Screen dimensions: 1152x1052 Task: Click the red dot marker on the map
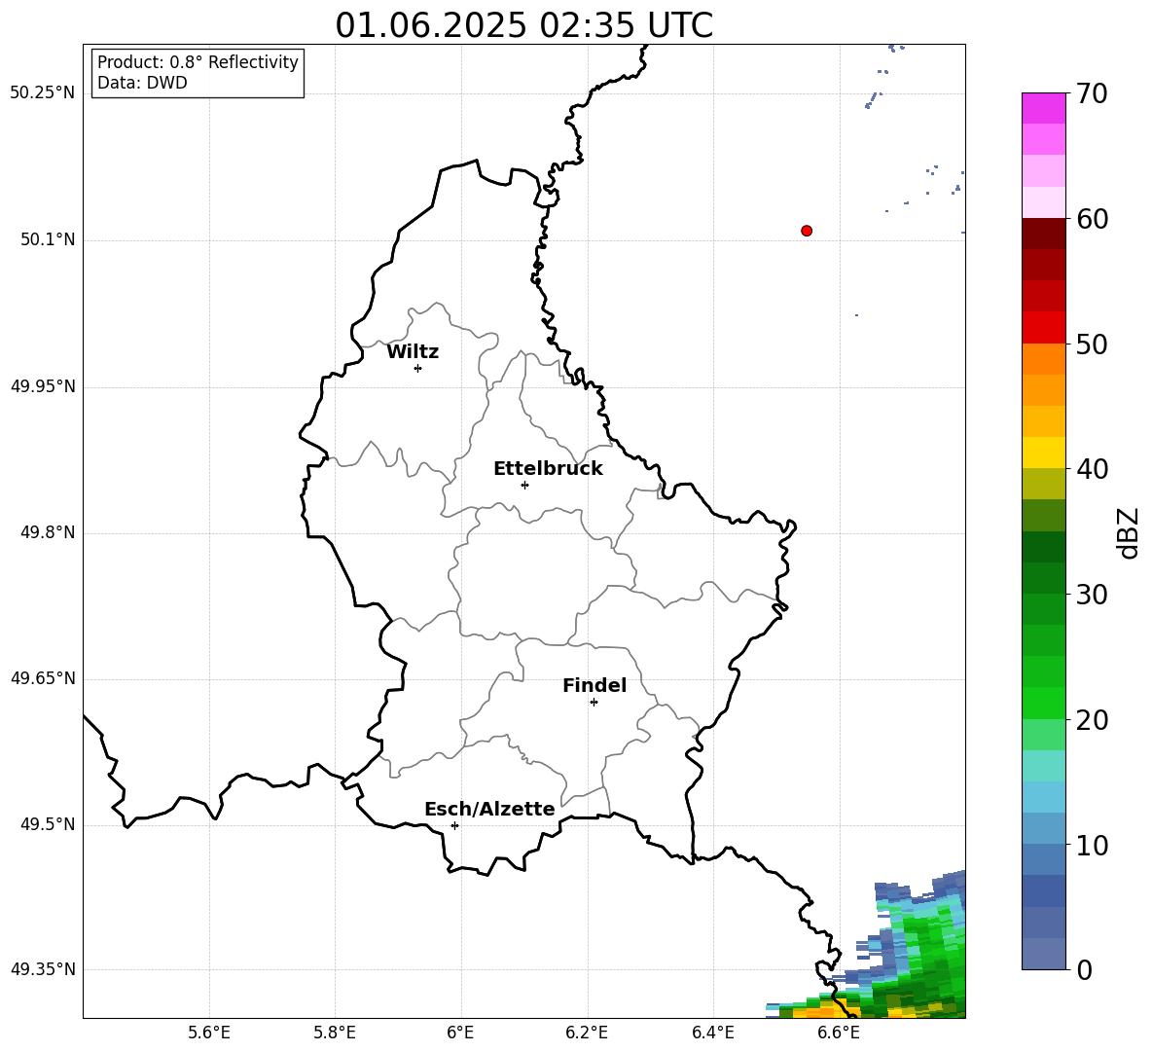[x=807, y=231]
